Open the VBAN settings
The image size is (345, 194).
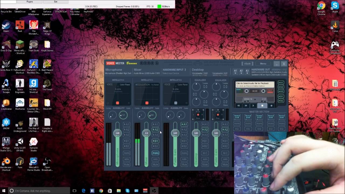pyautogui.click(x=247, y=64)
